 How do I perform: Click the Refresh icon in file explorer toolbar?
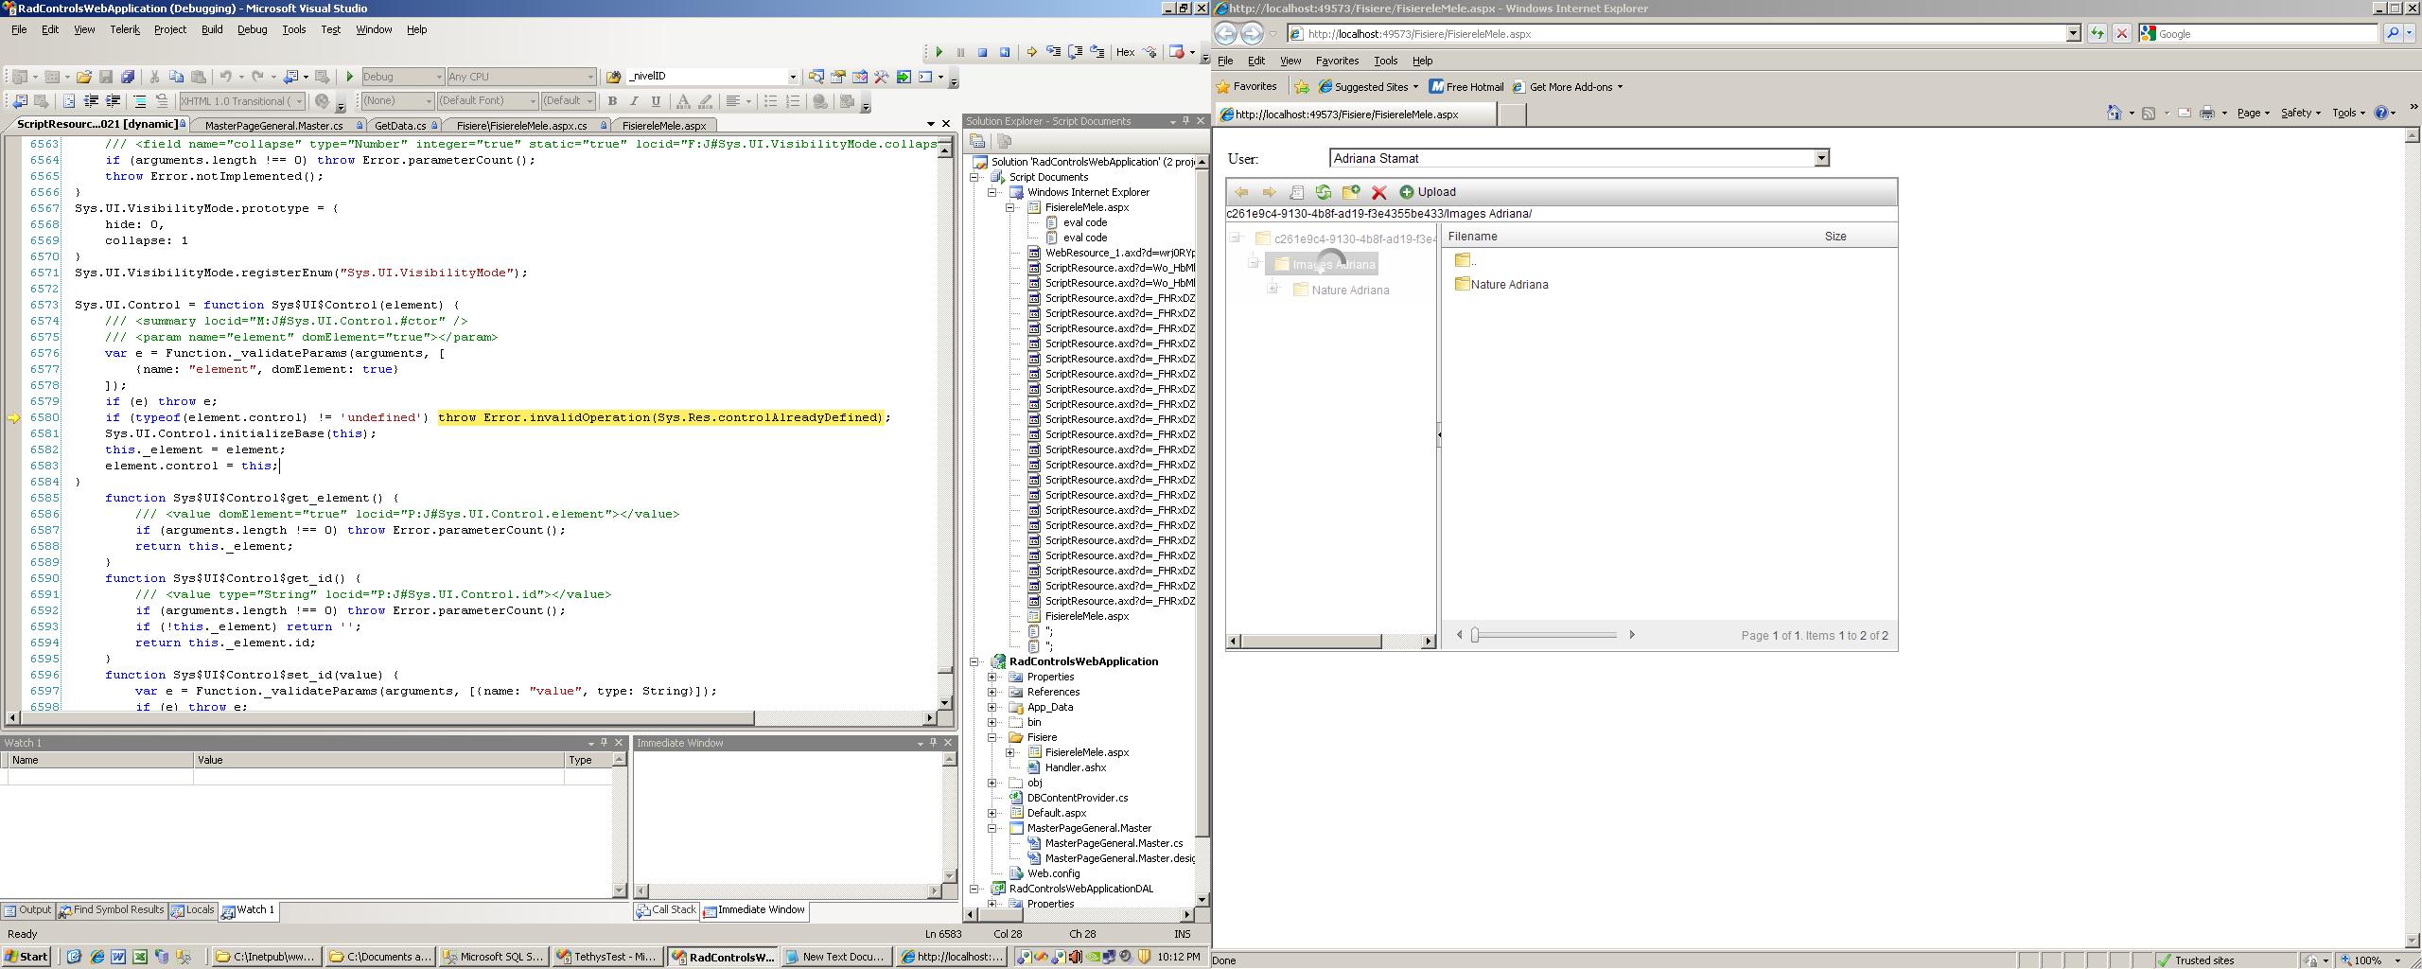click(x=1323, y=192)
